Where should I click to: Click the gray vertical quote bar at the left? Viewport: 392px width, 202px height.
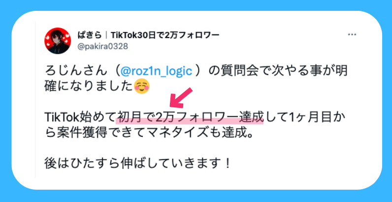(x=35, y=100)
